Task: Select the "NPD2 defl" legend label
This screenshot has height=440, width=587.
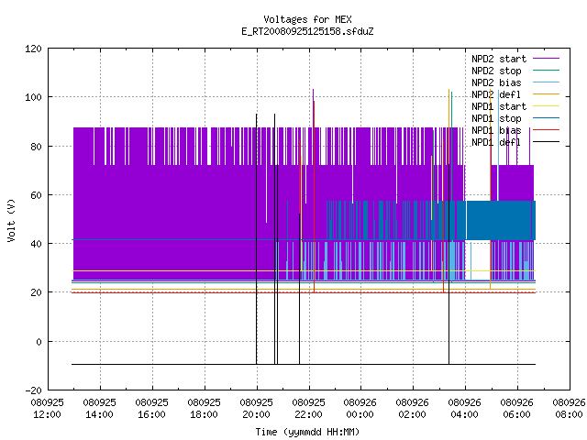Action: pyautogui.click(x=496, y=94)
